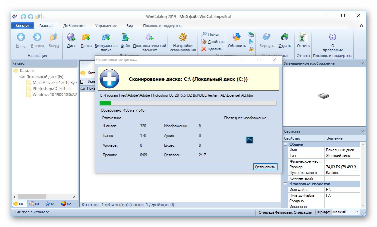
Task: Click the Вперед forward arrow icon
Action: pos(37,37)
